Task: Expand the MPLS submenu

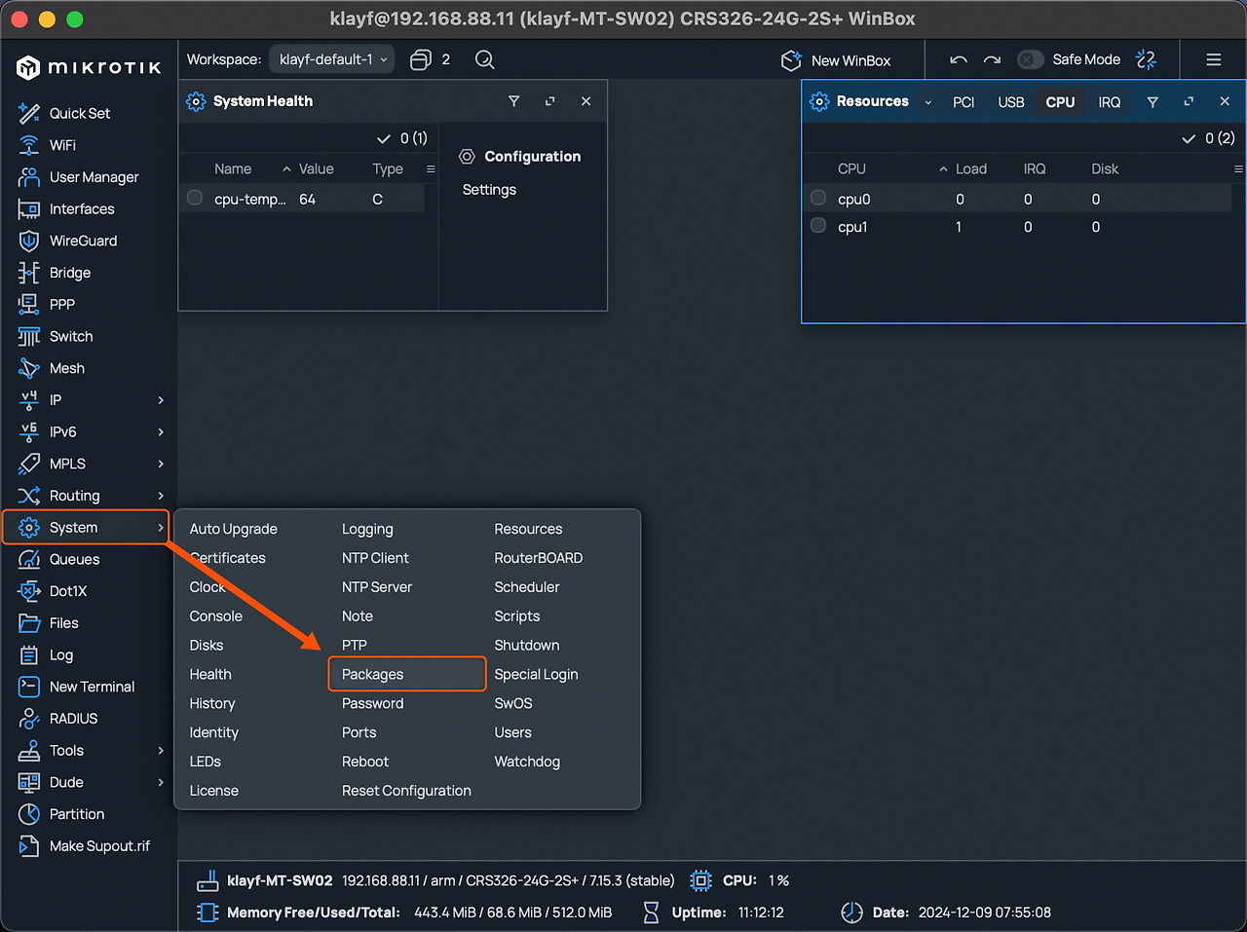Action: pyautogui.click(x=161, y=464)
